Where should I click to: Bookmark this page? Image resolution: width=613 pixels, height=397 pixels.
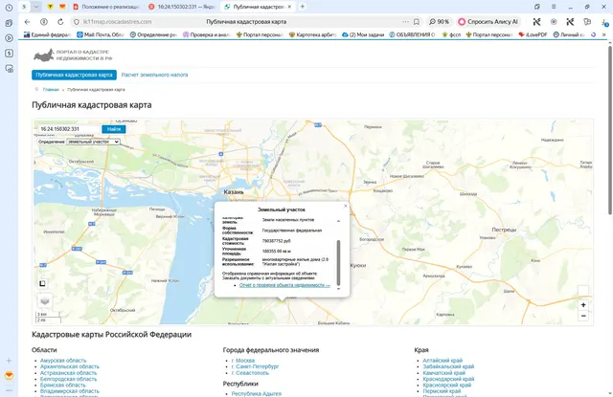tap(417, 22)
